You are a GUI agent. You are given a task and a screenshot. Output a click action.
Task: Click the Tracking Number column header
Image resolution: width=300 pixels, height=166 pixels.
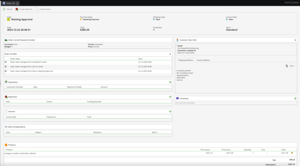point(94,102)
